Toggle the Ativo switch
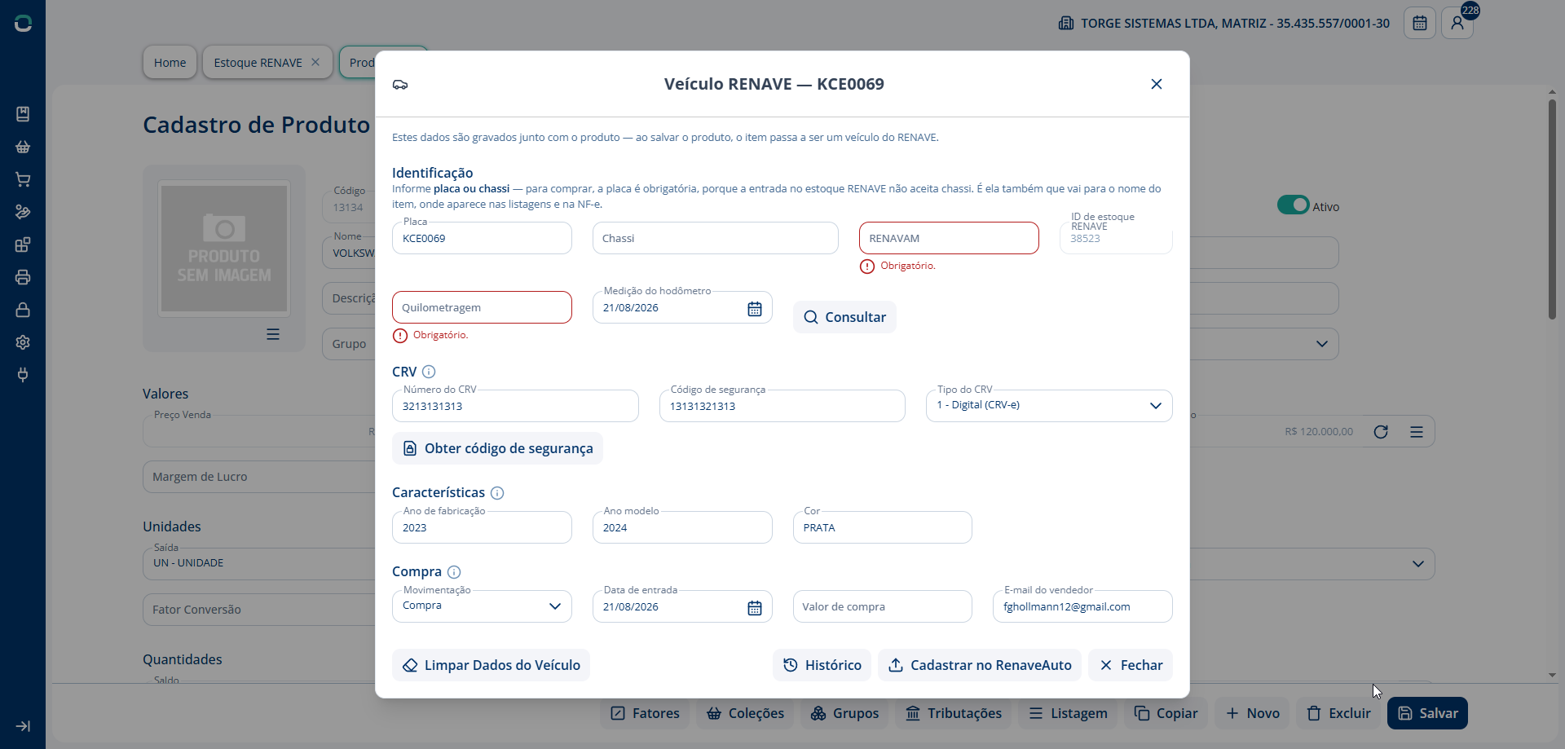This screenshot has height=749, width=1565. click(1293, 205)
